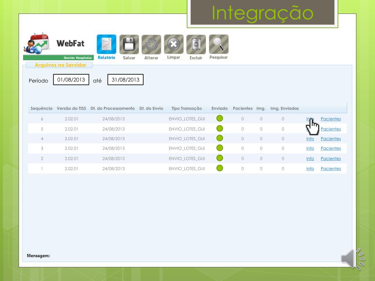Click the Limpar X icon
The image size is (375, 281).
[x=174, y=44]
